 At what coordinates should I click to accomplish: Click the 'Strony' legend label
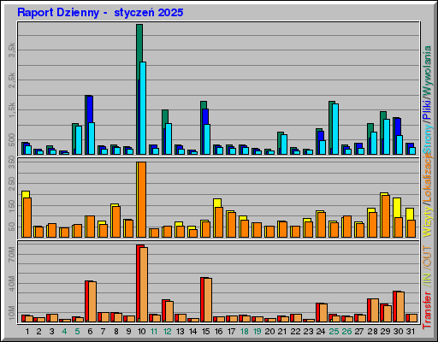click(x=428, y=139)
